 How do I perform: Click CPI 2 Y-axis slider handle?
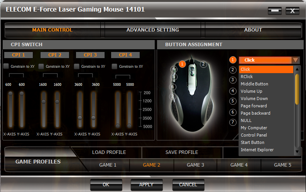(x=57, y=102)
